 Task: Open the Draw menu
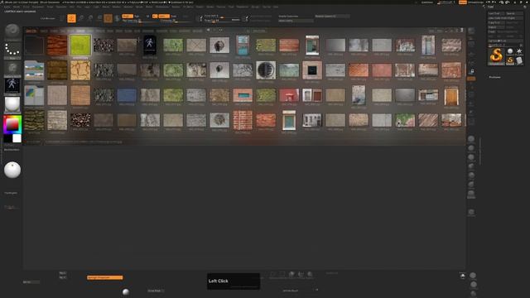tap(50, 7)
